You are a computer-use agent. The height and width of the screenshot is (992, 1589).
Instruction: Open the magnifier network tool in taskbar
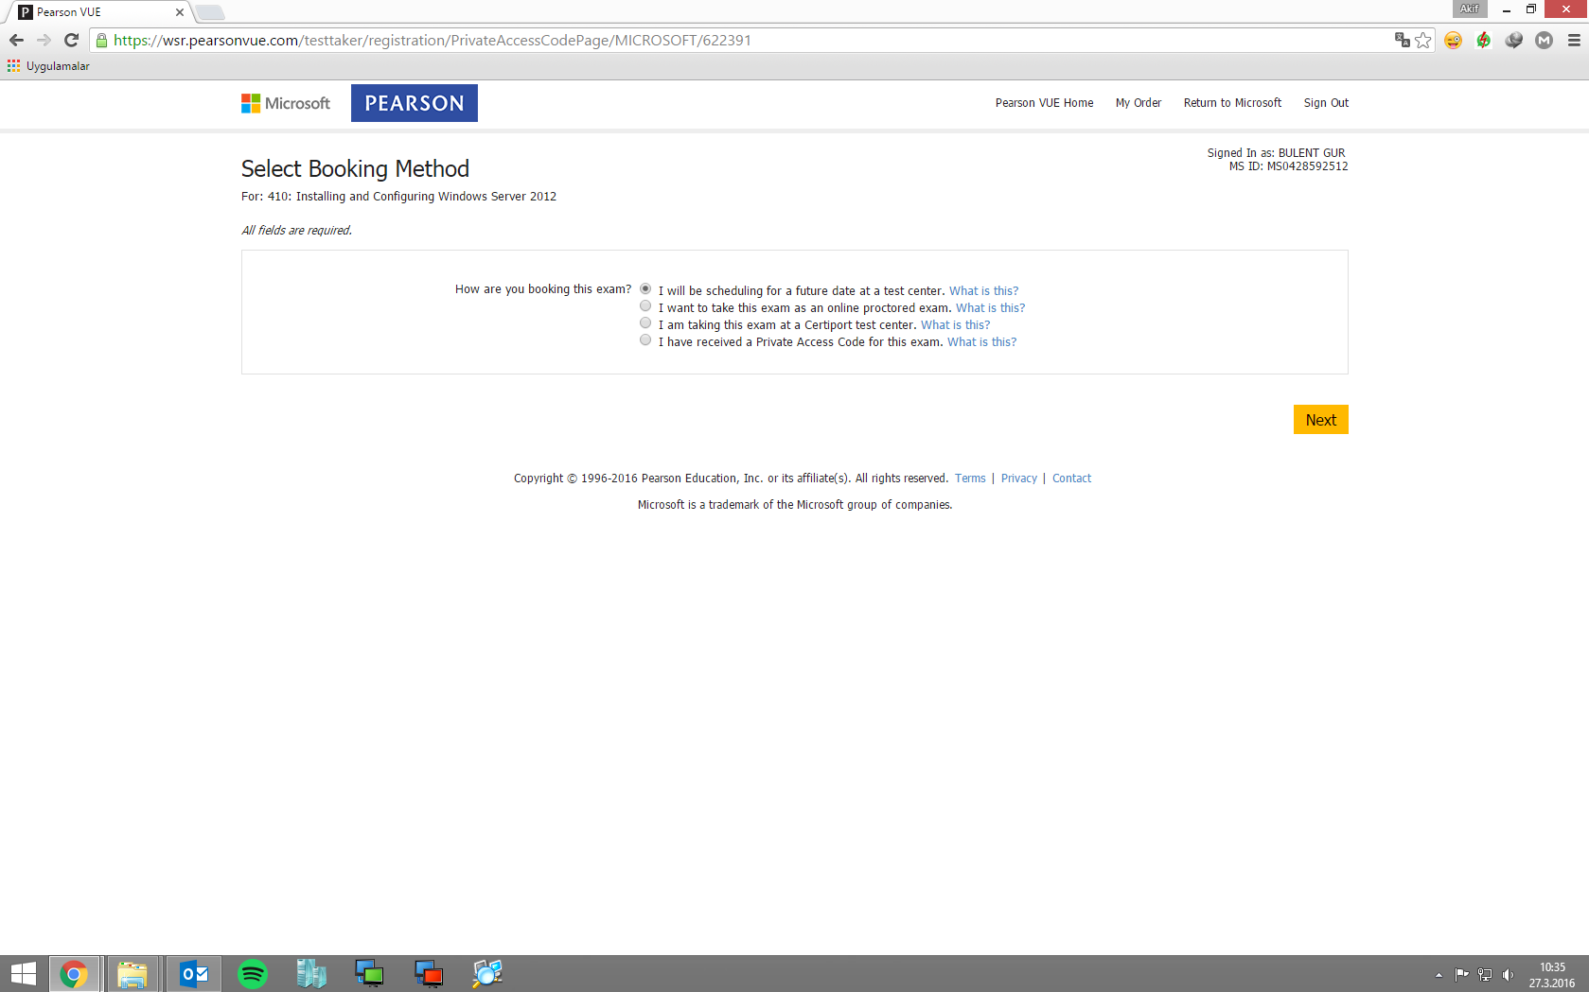[x=487, y=974]
